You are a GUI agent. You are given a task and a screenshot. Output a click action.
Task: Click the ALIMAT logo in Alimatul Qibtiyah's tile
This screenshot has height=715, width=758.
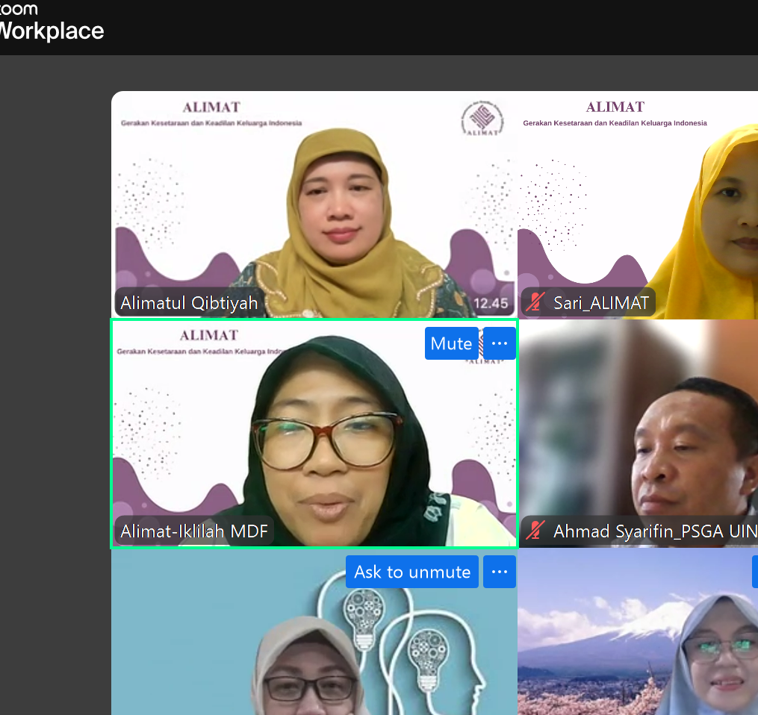[482, 120]
